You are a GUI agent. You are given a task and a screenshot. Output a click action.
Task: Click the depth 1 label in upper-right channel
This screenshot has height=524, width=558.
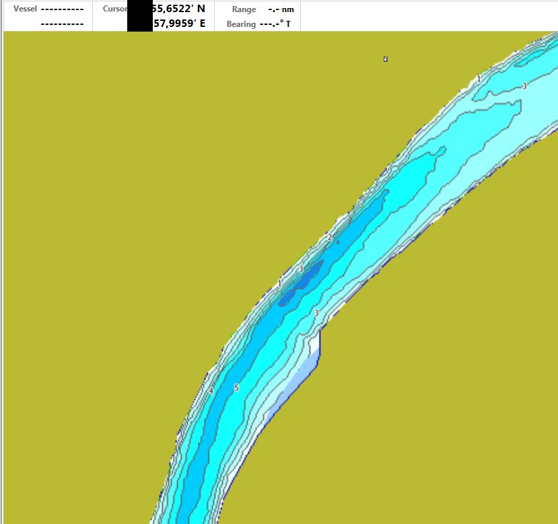tap(479, 79)
